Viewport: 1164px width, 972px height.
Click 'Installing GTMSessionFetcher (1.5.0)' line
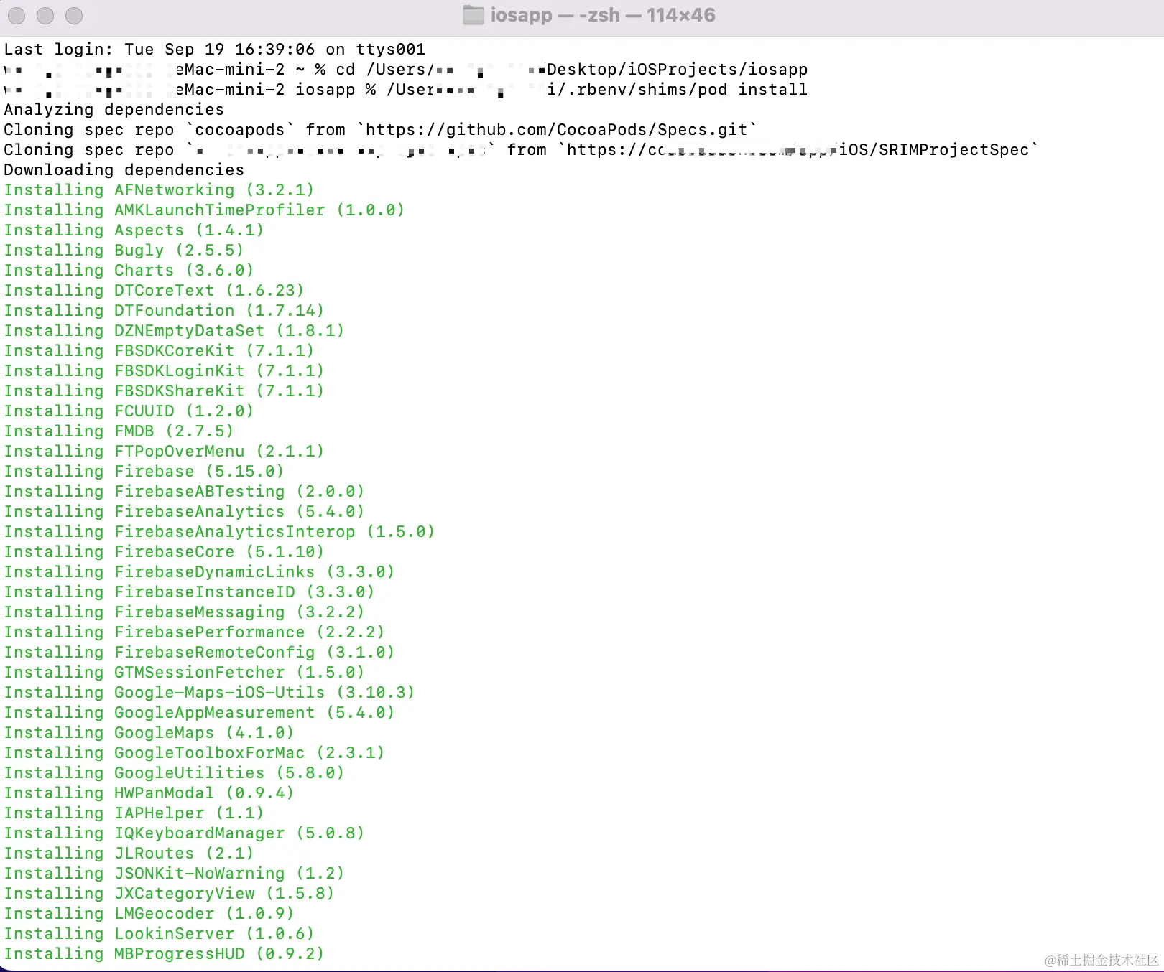coord(185,673)
